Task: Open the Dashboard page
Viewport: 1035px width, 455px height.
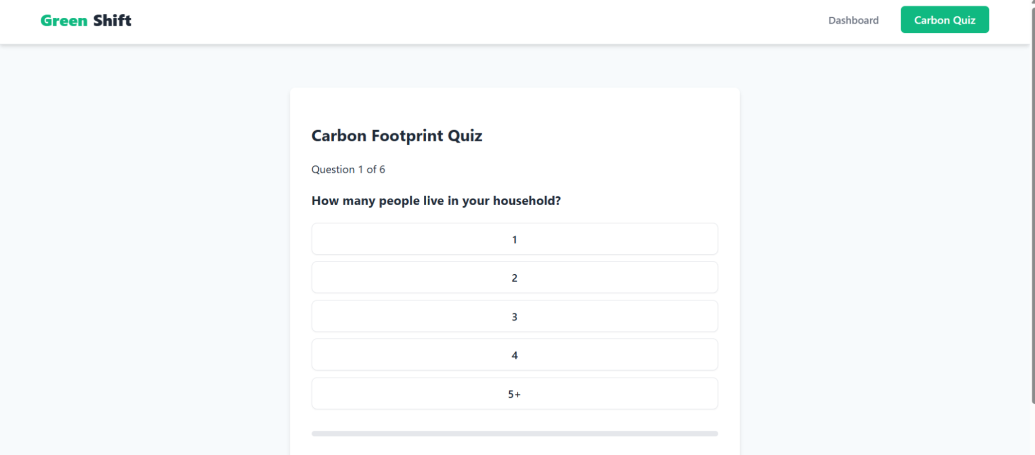Action: 853,20
